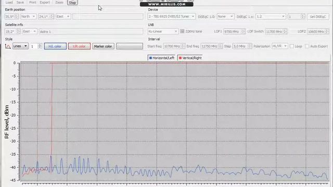
Task: Click the chart style graph icon
Action: pos(8,46)
